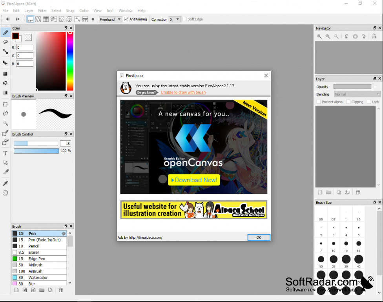This screenshot has height=302, width=383.
Task: Open the 'Unable to draw with brush' link
Action: (183, 92)
